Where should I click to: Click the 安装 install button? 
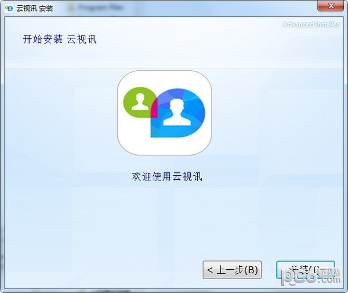point(306,270)
